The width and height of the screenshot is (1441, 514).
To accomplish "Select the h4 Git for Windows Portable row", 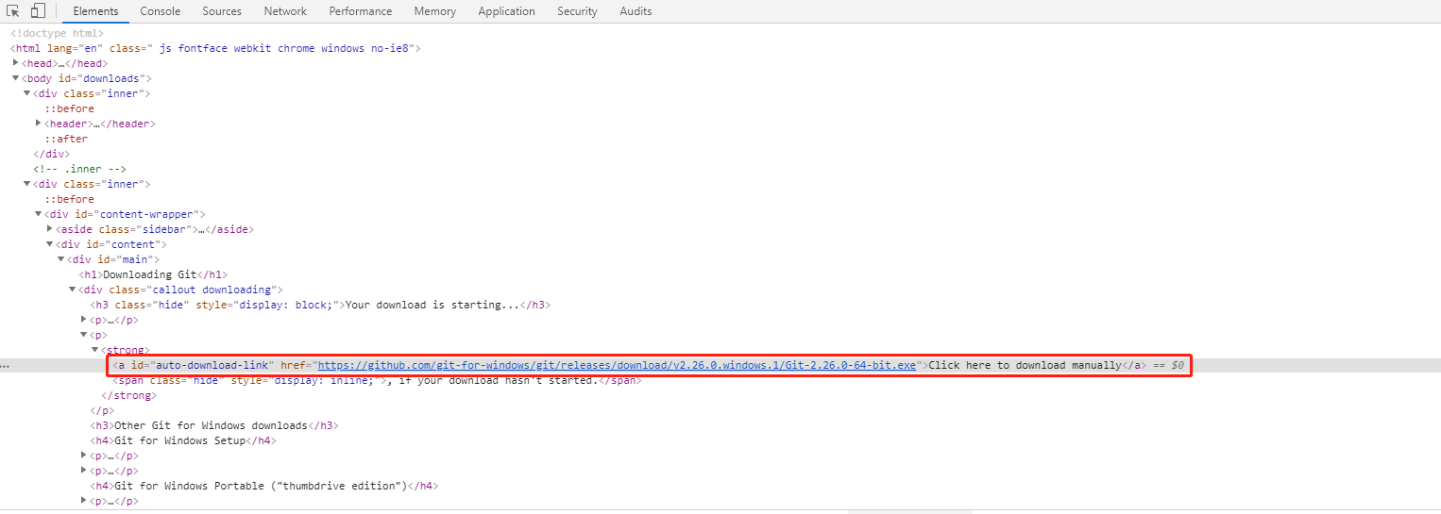I will [x=264, y=486].
